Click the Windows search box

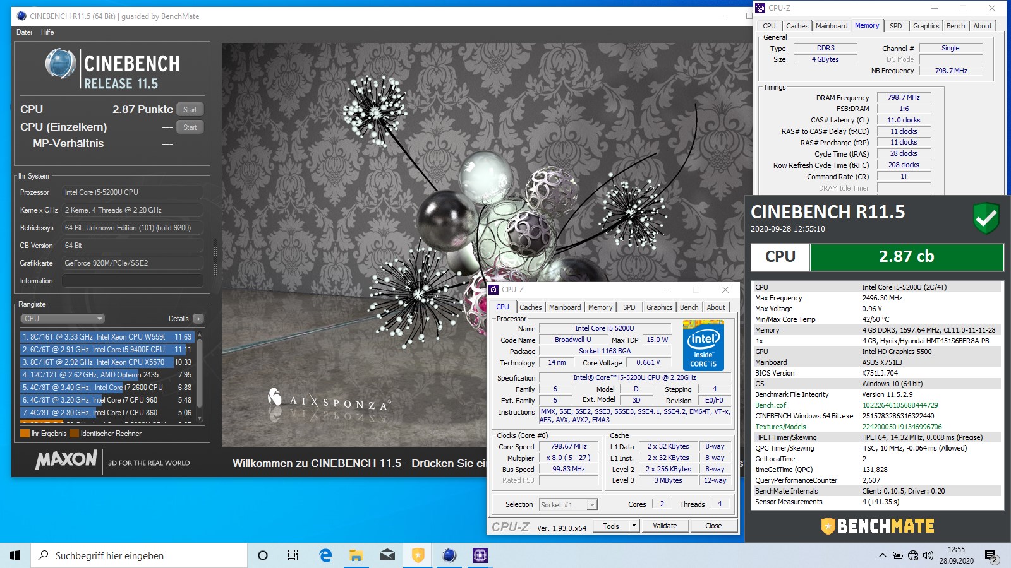[139, 555]
